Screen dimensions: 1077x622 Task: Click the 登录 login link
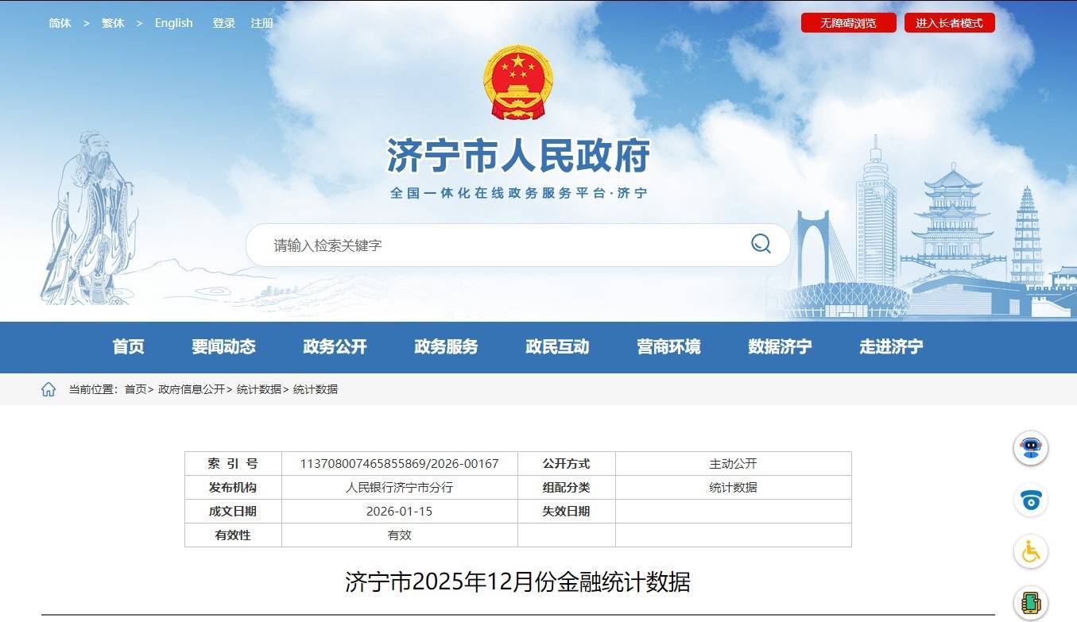tap(223, 23)
